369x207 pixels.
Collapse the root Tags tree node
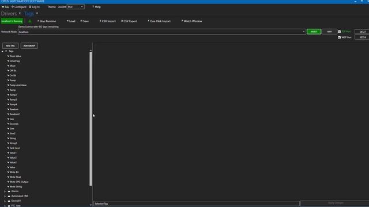2,51
